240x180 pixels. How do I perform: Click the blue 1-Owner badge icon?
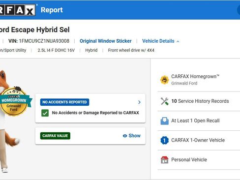165,140
